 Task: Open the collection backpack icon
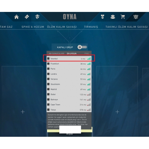[x=113, y=17]
